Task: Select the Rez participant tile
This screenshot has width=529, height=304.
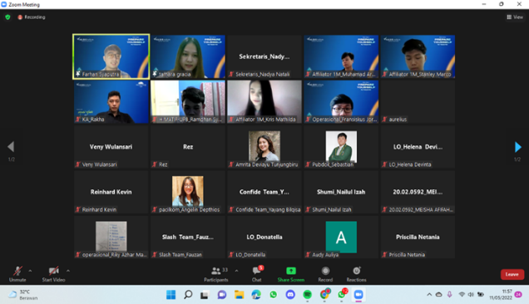Action: pos(188,147)
